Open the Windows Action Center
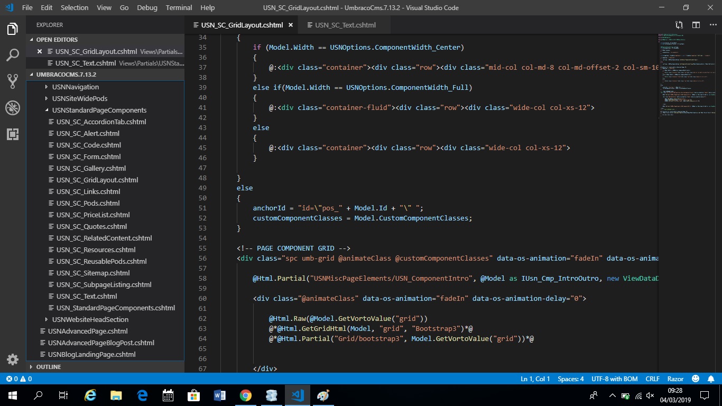Image resolution: width=722 pixels, height=406 pixels. click(x=705, y=395)
